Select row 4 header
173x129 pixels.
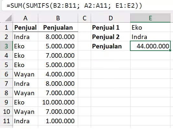(6, 55)
